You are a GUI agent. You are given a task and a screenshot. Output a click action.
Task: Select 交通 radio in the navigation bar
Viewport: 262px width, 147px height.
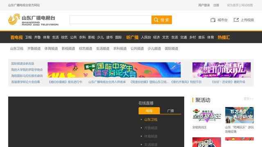[x=183, y=37]
